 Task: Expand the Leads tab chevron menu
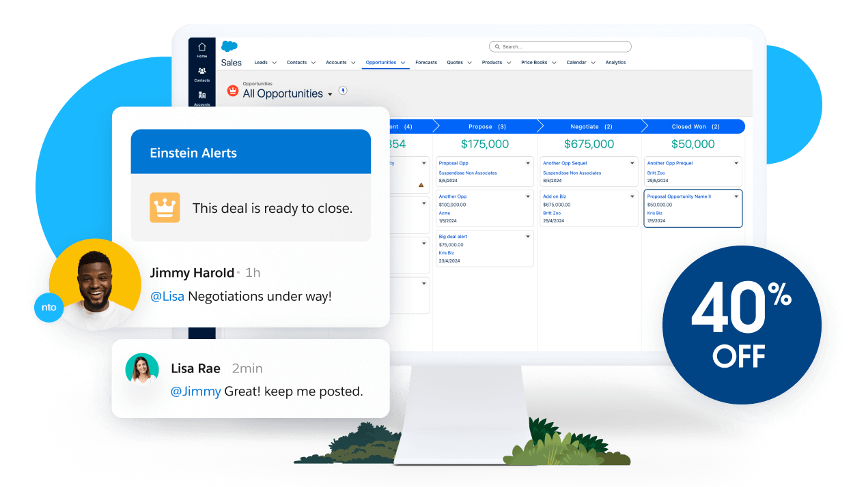[x=275, y=63]
